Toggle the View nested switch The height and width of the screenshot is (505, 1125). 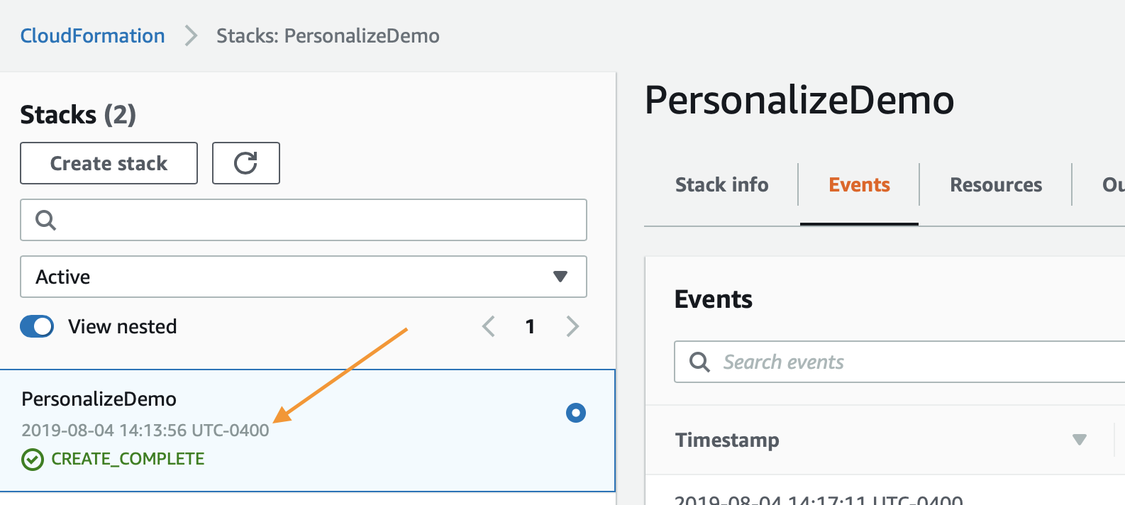pyautogui.click(x=37, y=326)
